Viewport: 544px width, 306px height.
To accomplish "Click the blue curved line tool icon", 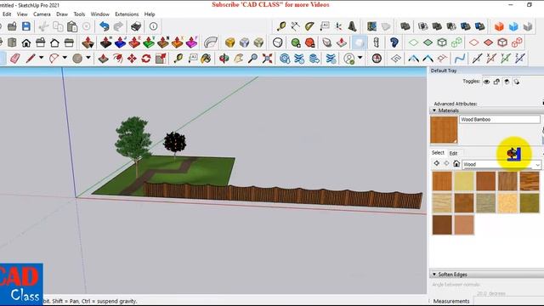I will pos(460,59).
